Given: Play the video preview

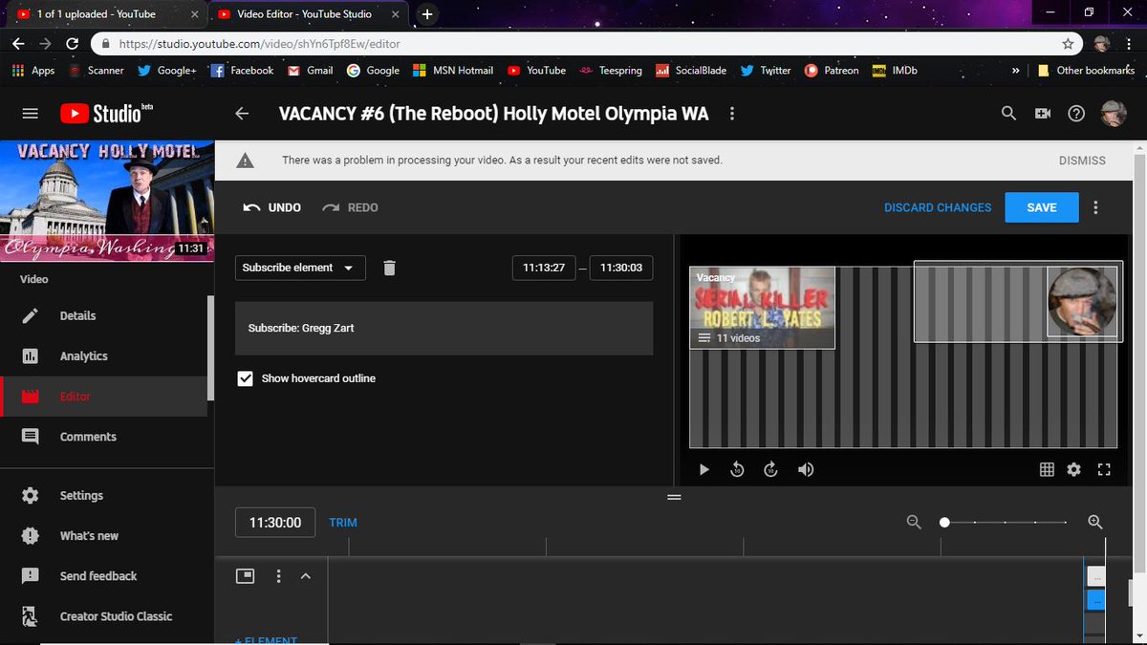Looking at the screenshot, I should [704, 469].
